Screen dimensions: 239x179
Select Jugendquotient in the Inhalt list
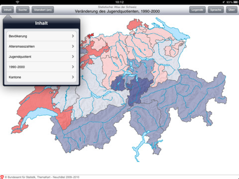point(41,57)
